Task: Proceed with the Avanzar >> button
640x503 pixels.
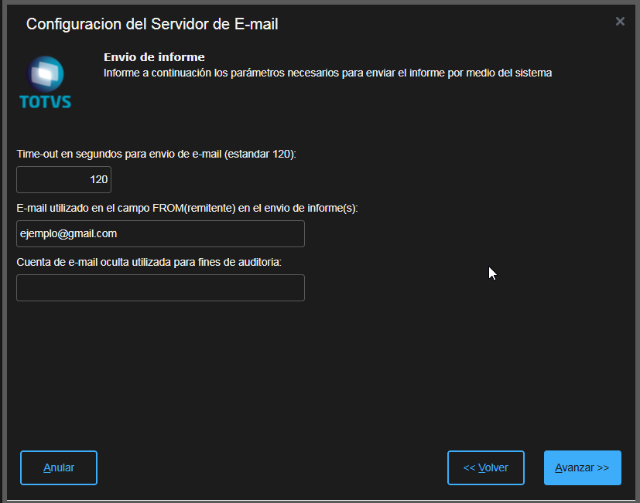Action: pos(582,467)
